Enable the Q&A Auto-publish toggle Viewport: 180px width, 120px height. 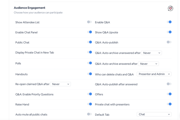tap(169, 42)
